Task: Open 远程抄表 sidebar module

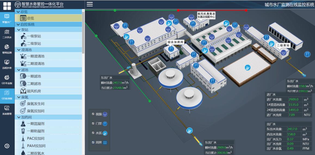Action: click(x=7, y=64)
